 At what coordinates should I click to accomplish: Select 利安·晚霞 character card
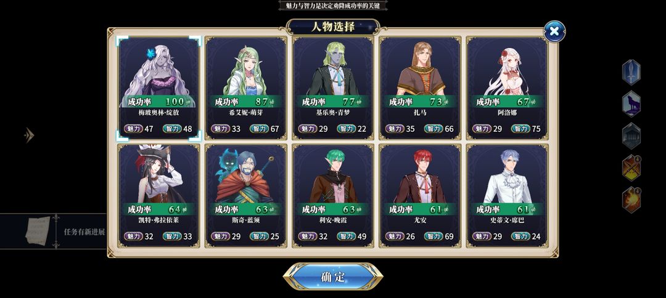pyautogui.click(x=333, y=196)
